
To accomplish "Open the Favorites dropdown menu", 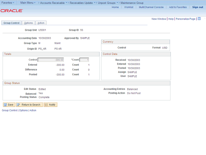I will pos(8,3).
